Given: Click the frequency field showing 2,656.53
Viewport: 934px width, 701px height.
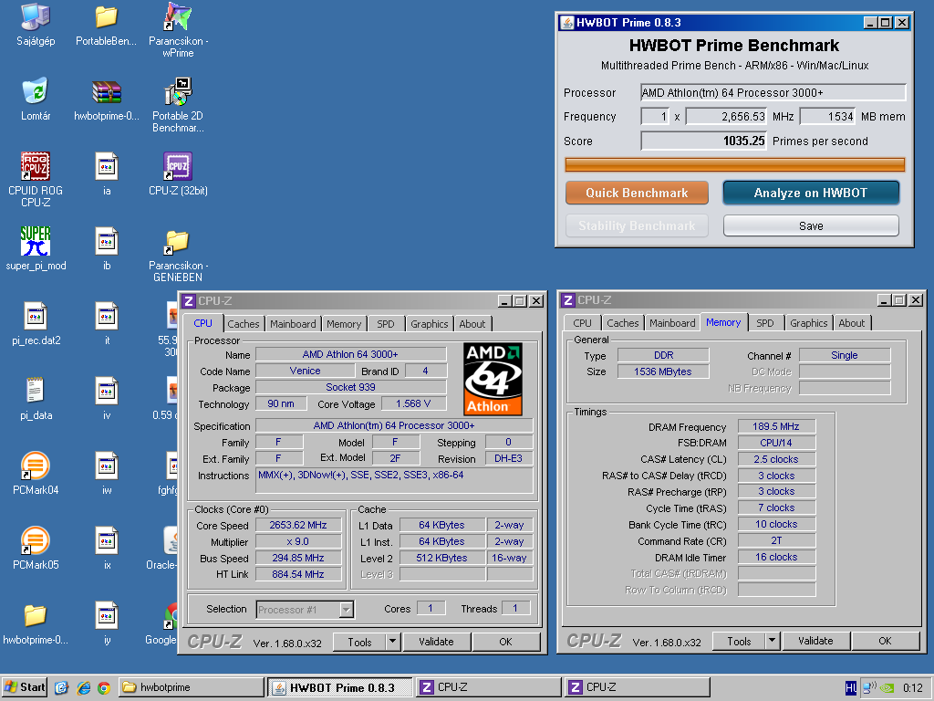Looking at the screenshot, I should click(x=726, y=116).
